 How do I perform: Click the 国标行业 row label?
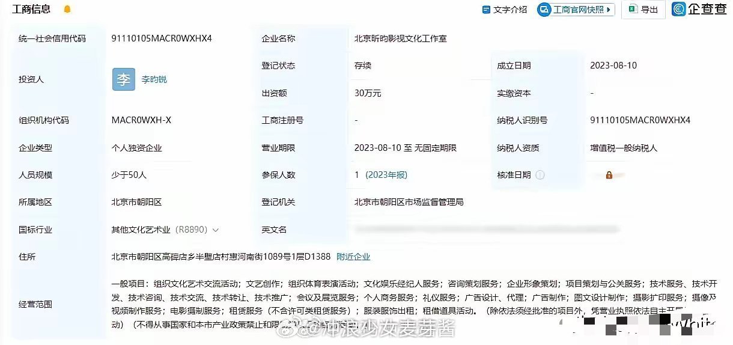click(35, 230)
